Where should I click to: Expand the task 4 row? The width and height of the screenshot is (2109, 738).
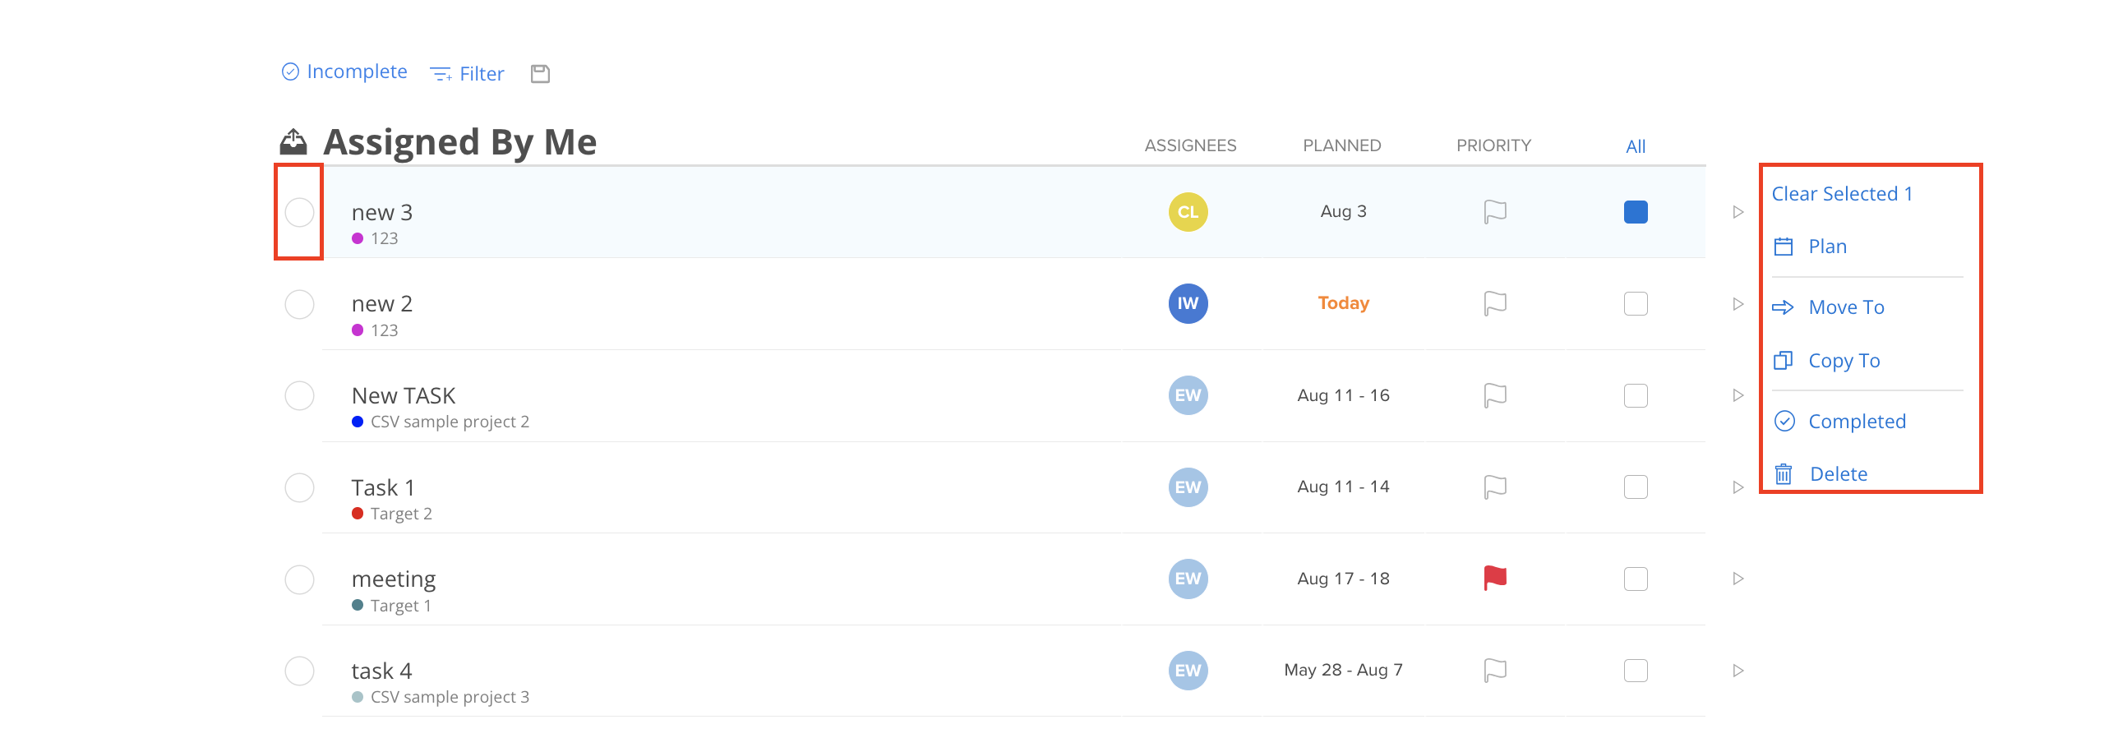1738,670
